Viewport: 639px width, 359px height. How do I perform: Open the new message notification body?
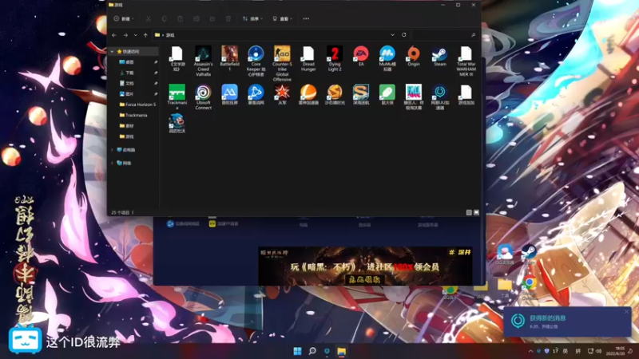(x=567, y=322)
